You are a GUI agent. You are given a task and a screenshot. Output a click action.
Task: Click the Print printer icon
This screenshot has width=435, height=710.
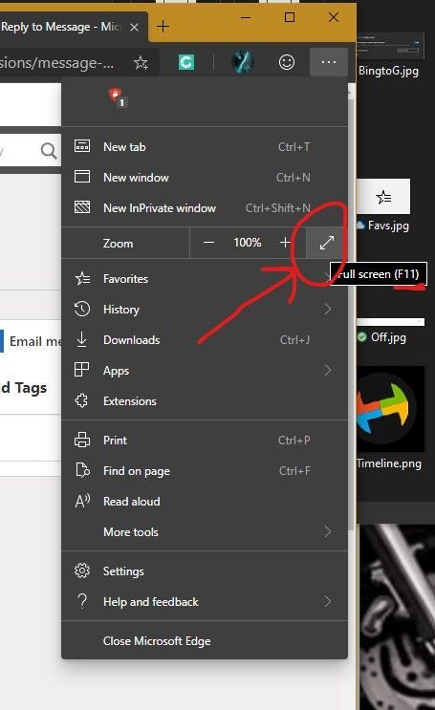[x=82, y=440]
